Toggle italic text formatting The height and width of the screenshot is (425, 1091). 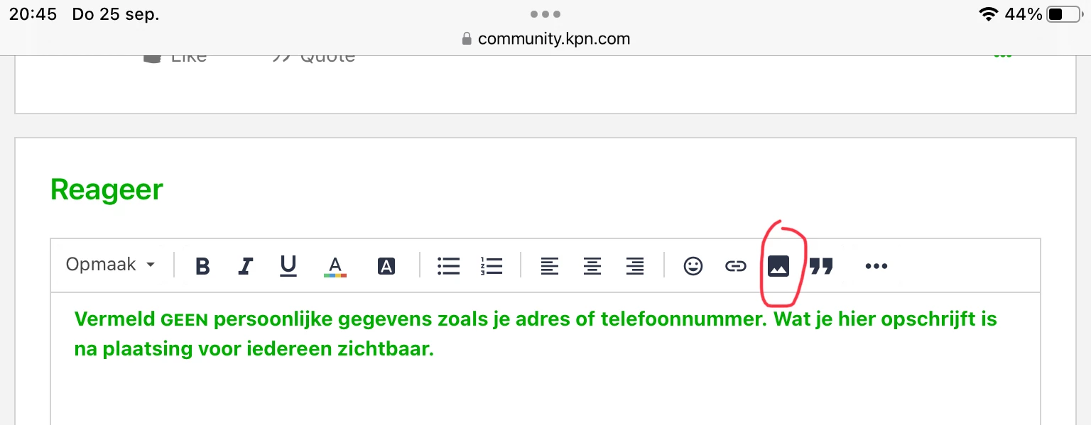tap(245, 266)
